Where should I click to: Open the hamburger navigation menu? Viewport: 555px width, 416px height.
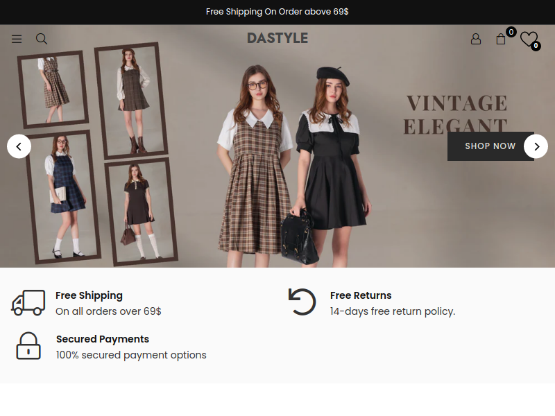(x=17, y=39)
